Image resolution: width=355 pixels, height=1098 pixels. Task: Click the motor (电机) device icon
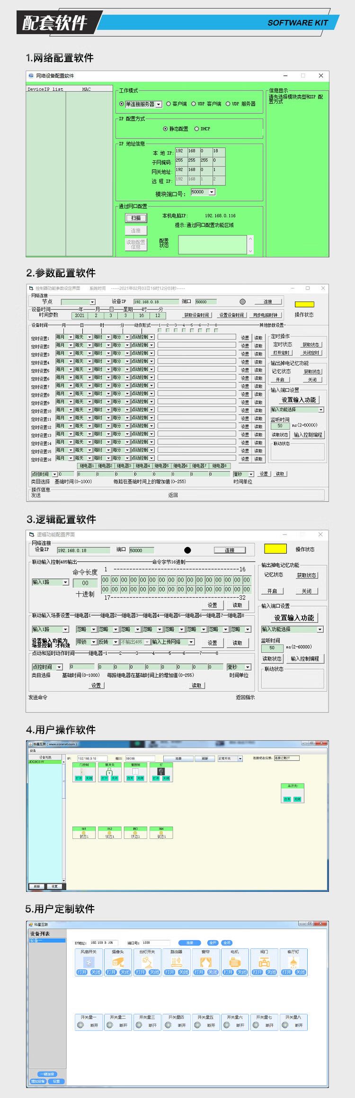pos(235,962)
